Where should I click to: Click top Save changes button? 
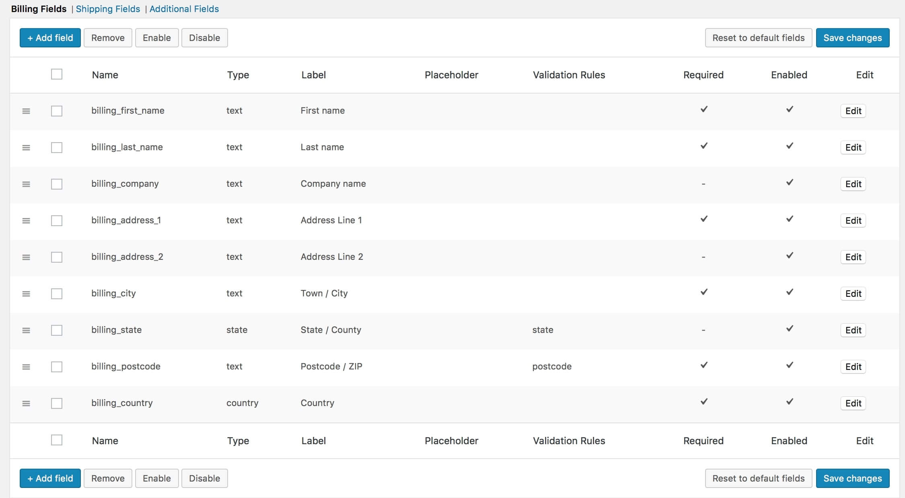click(853, 38)
